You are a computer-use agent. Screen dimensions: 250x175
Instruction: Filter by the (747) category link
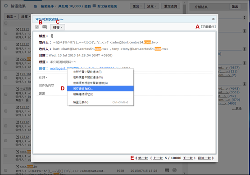(x=227, y=96)
